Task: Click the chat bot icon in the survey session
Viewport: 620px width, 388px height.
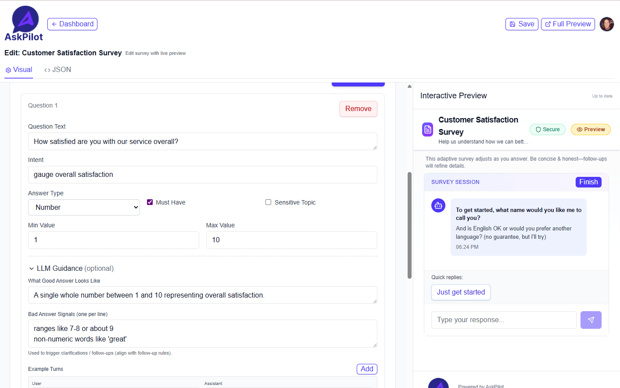Action: point(438,205)
